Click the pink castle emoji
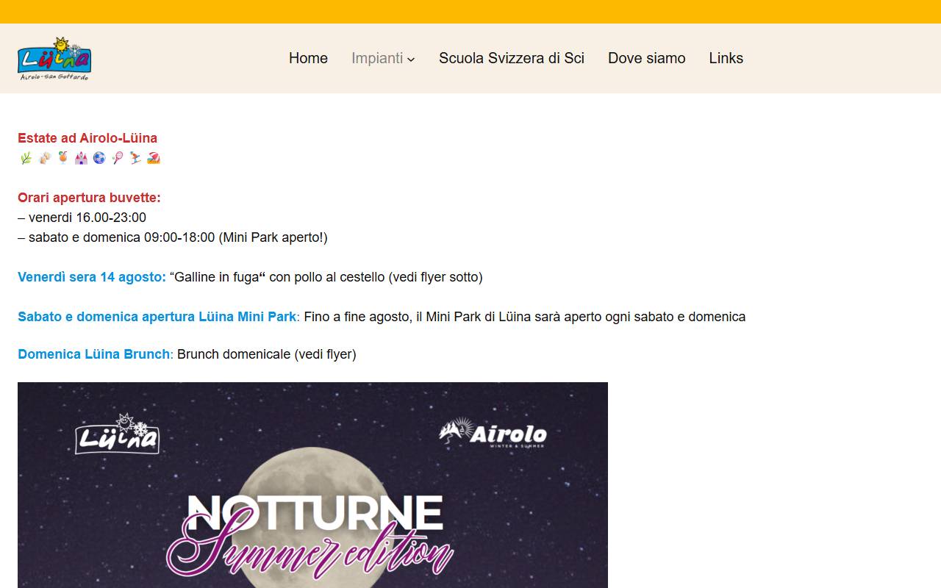Screen dimensions: 941x588 (81, 158)
